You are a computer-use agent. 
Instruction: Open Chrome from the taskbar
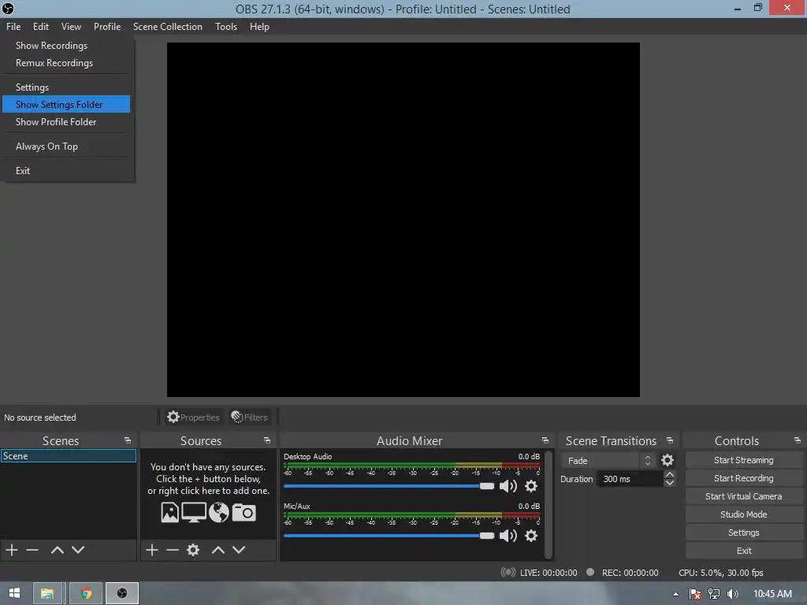point(86,593)
